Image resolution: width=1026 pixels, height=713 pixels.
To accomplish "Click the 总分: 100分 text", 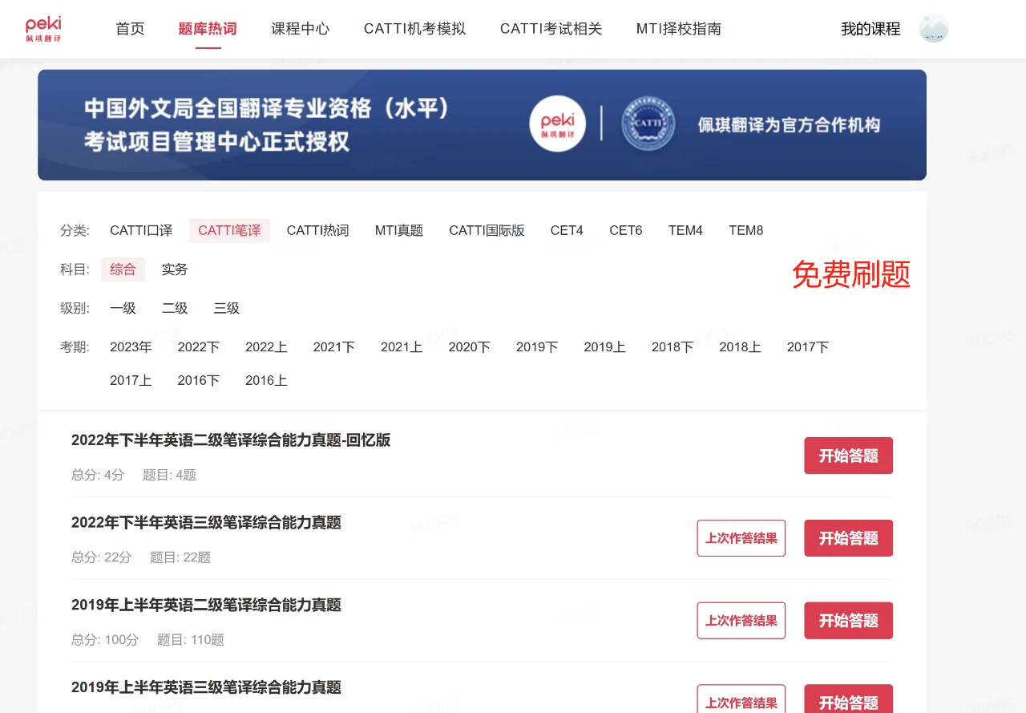I will pyautogui.click(x=105, y=640).
